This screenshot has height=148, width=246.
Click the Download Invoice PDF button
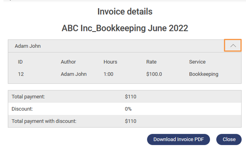pyautogui.click(x=178, y=139)
